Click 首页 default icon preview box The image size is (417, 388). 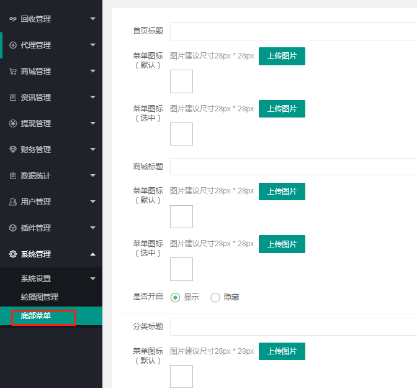click(x=181, y=81)
